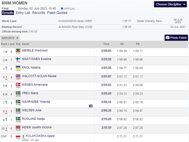Viewport: 189px width, 142px height.
Task: Click the Photo Finish camera button
Action: coord(176,38)
